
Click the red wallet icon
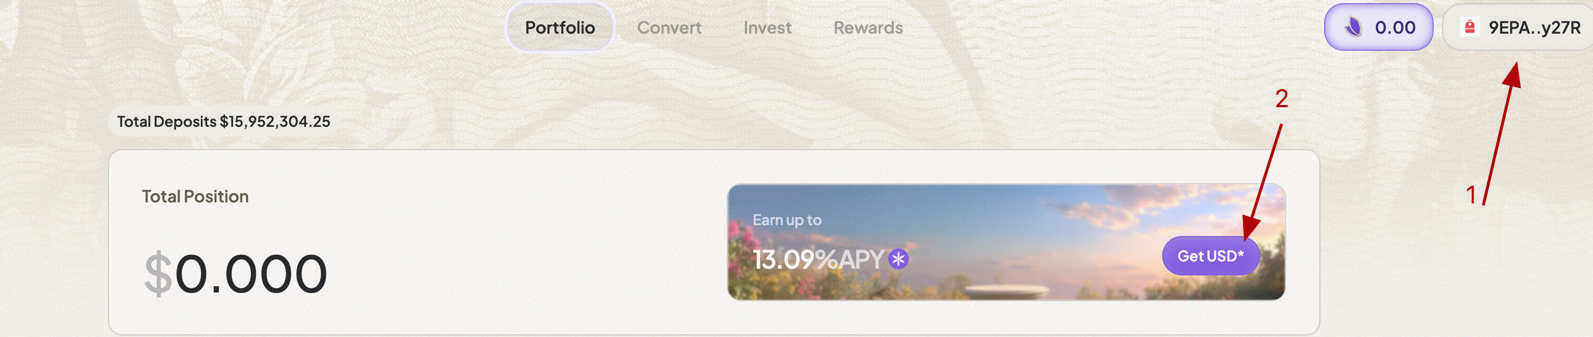point(1470,27)
